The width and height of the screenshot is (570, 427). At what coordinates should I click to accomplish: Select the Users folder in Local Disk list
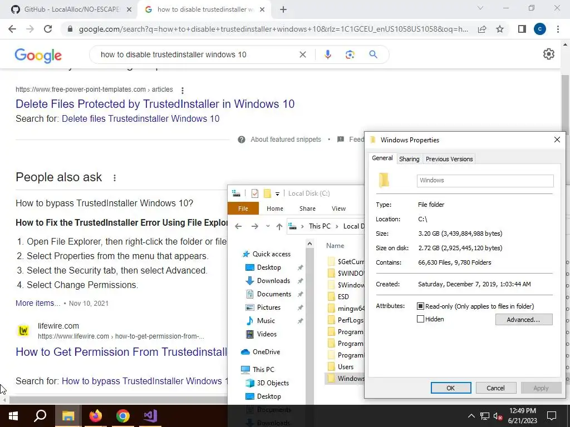(345, 367)
